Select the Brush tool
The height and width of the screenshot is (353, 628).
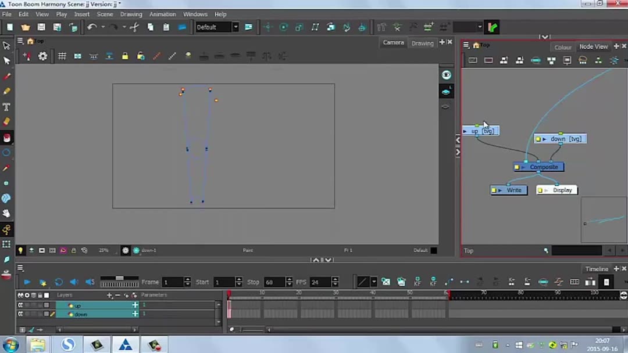tap(7, 75)
